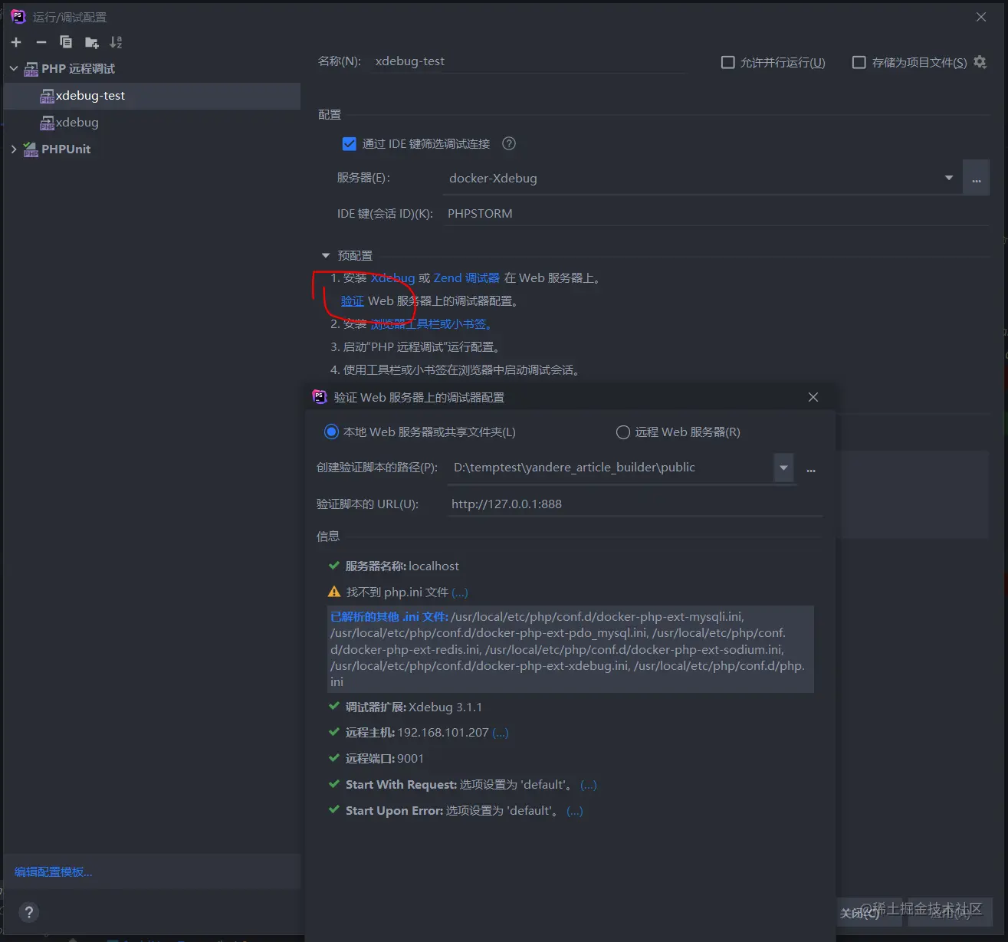1008x942 pixels.
Task: Click the 服务器名称: localhost text
Action: pyautogui.click(x=402, y=566)
